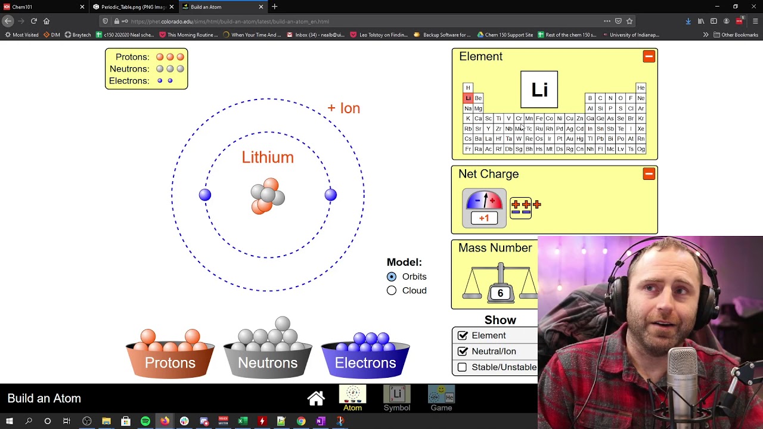Click the 'Lithium' element name label
Viewport: 763px width, 429px height.
[268, 157]
